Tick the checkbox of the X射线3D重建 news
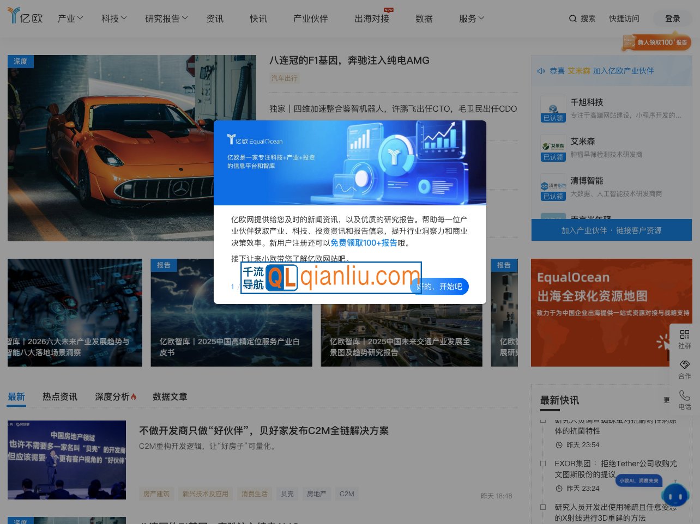The image size is (700, 524). (x=543, y=507)
